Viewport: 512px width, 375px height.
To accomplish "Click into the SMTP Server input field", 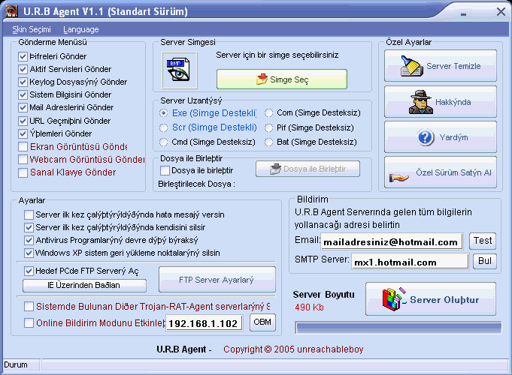I will click(x=410, y=262).
